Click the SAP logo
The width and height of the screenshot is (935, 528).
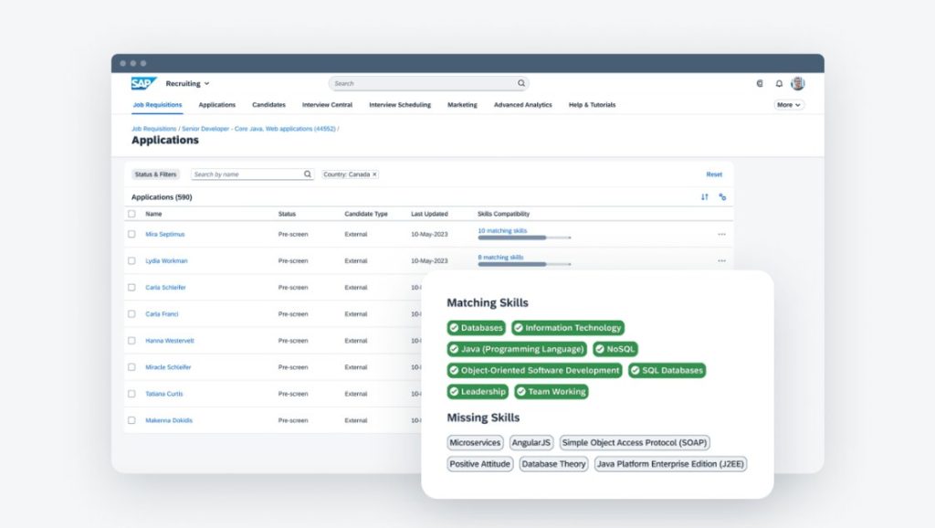pyautogui.click(x=143, y=83)
